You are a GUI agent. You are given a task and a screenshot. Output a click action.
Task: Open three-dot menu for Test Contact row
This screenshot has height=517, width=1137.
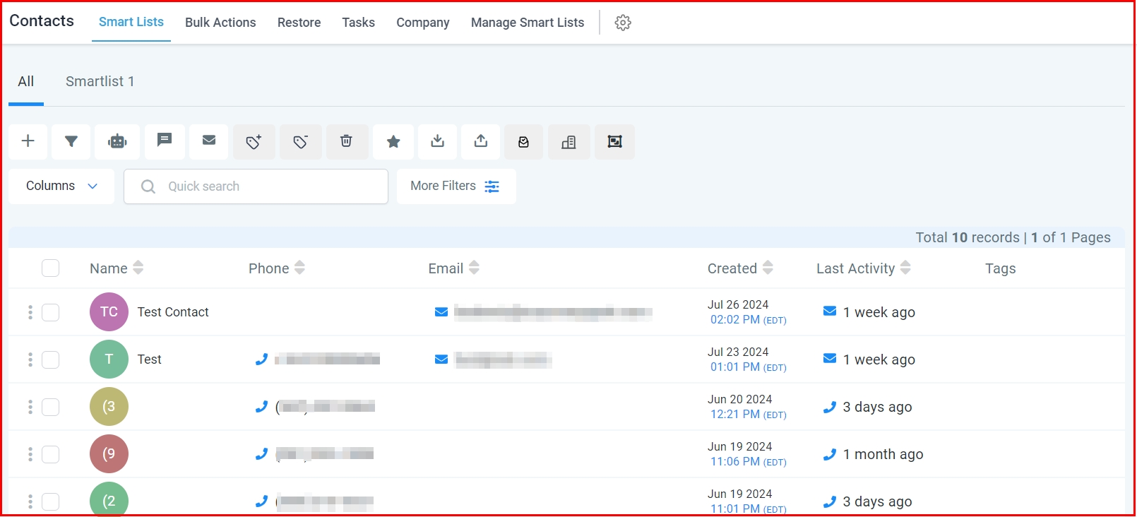click(30, 312)
